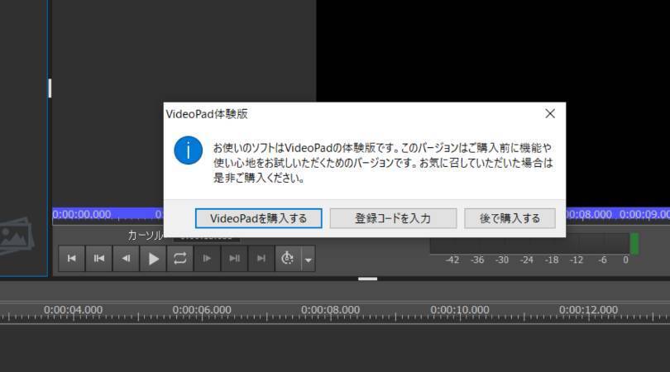The width and height of the screenshot is (670, 372).
Task: Click timeline ruler at 0:00:08.000
Action: [330, 310]
